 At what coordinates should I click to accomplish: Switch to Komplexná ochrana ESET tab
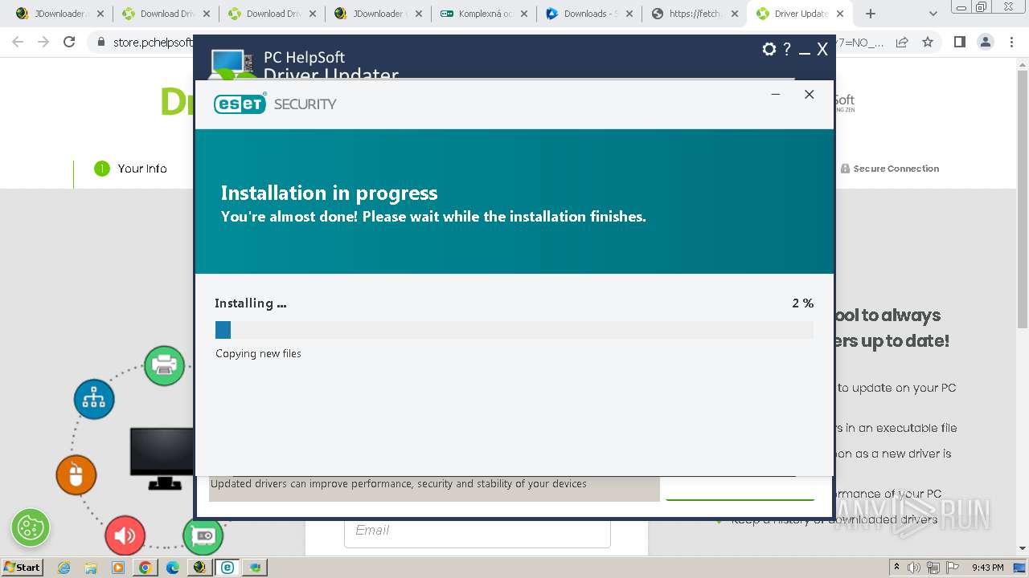[483, 14]
